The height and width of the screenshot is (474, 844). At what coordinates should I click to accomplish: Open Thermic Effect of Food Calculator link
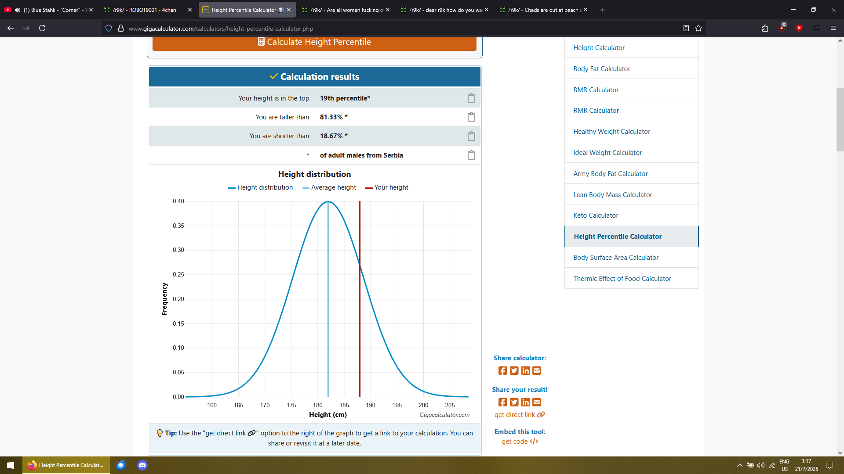pos(622,279)
